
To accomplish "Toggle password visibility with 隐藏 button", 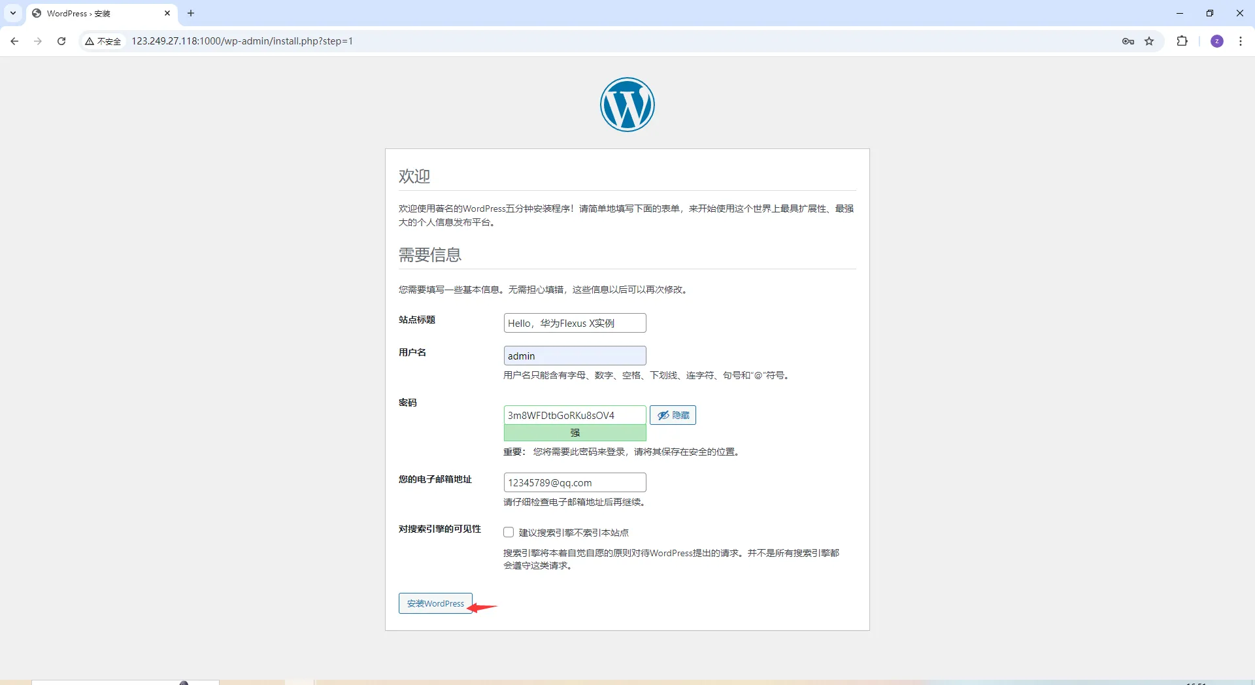I will point(673,415).
